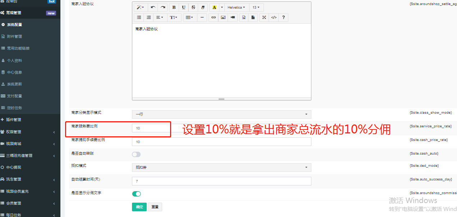Open 中心提现 in the sidebar
457x217 pixels.
point(30,168)
